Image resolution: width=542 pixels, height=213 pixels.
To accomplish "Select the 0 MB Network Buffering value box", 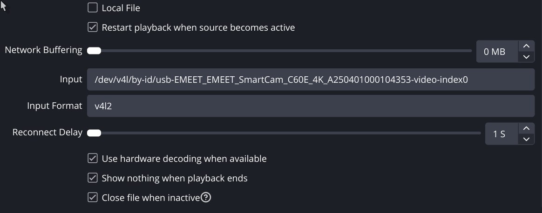I will click(495, 52).
